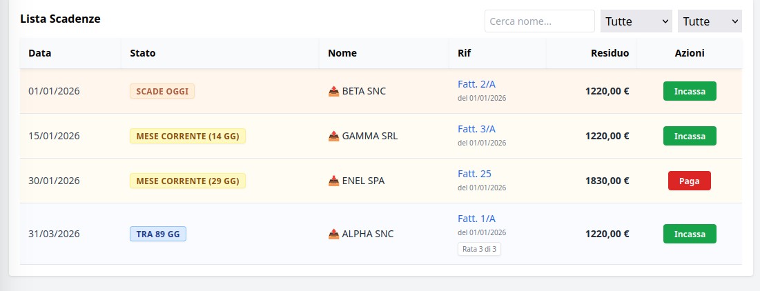Click the outbox icon beside ALPHA SNC
Viewport: 760px width, 291px height.
333,234
